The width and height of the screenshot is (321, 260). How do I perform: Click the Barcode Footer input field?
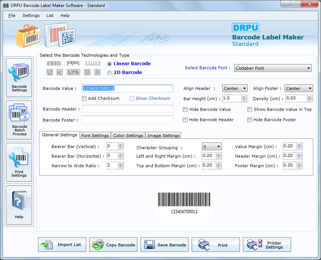click(128, 119)
